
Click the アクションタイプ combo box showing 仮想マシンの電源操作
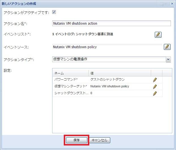point(111,59)
